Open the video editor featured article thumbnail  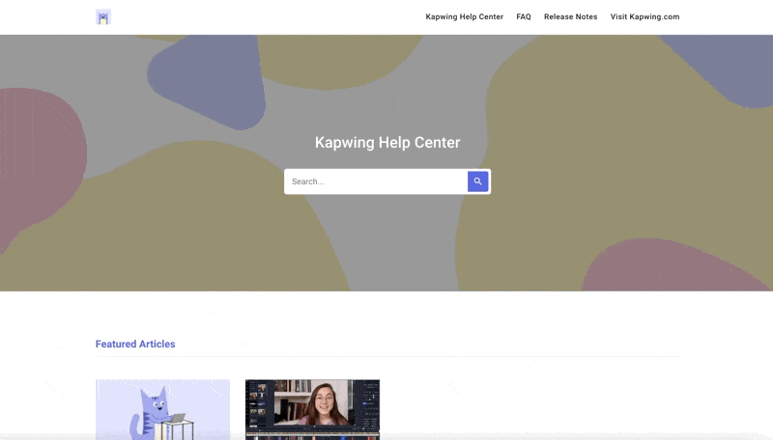(312, 409)
